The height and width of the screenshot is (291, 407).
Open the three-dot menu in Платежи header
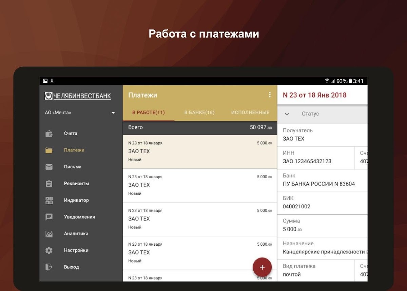[x=270, y=95]
